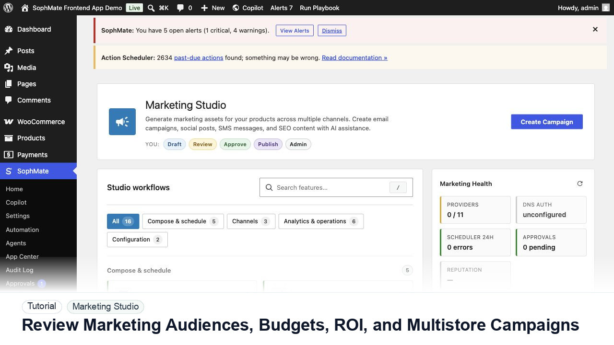
Task: Open the Approvals 0 pending card
Action: 551,242
